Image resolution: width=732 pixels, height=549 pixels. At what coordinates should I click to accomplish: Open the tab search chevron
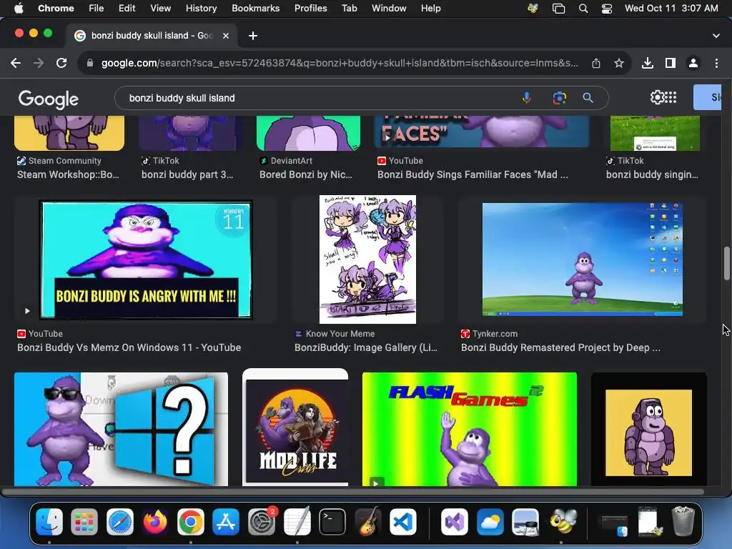click(716, 36)
